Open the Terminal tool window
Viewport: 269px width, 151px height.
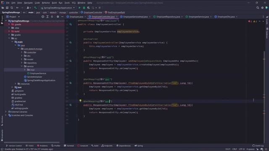click(69, 146)
